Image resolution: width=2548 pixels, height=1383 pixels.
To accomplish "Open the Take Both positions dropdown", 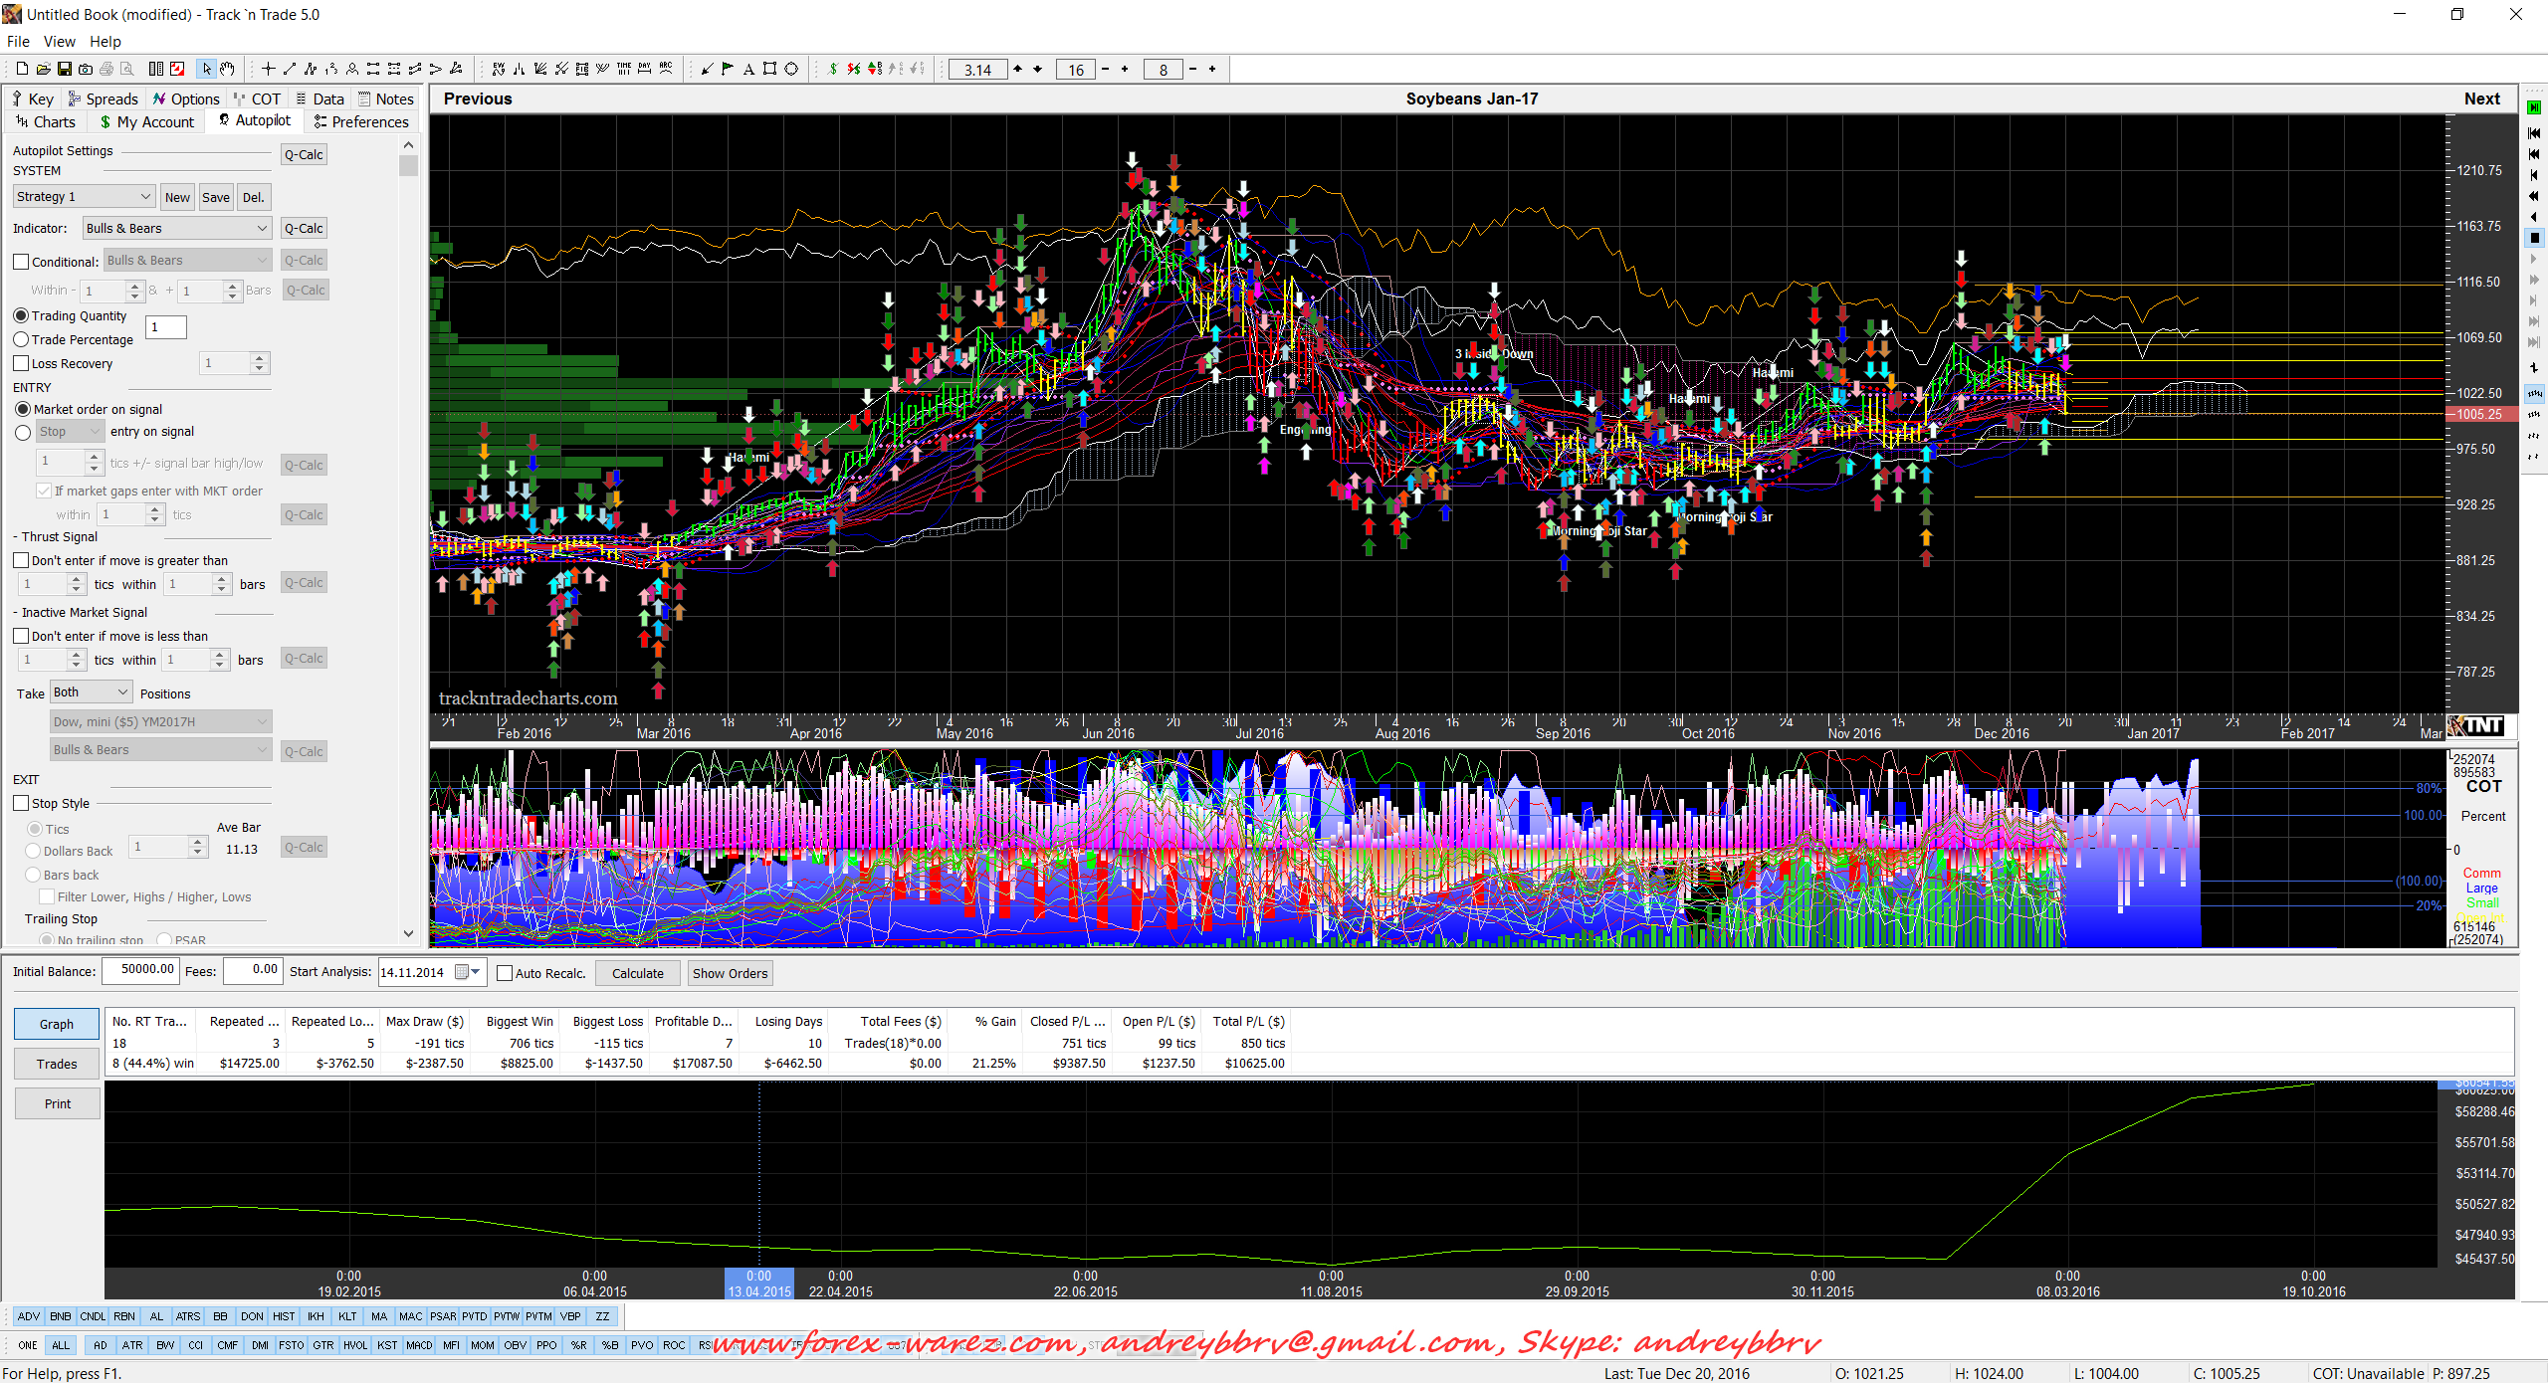I will [92, 692].
